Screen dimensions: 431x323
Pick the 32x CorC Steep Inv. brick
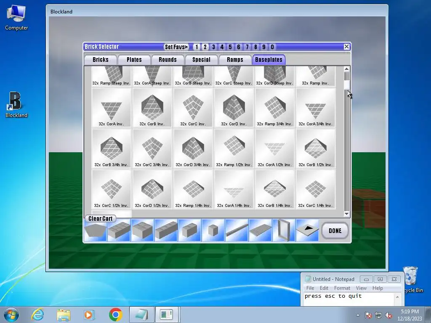[x=234, y=77]
